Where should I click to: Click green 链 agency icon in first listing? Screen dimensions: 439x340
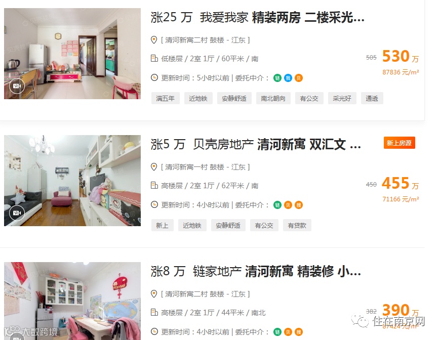pos(277,78)
